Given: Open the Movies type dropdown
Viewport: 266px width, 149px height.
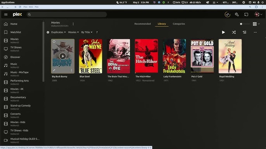Looking at the screenshot, I should (73, 32).
